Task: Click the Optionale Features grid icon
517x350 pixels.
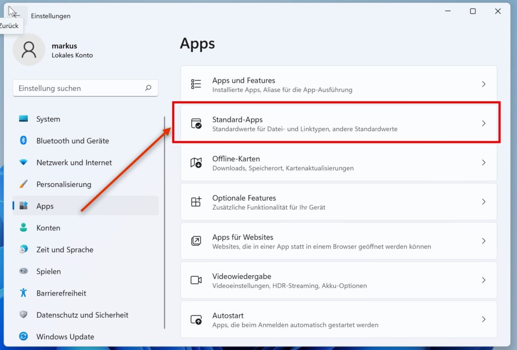Action: pos(196,202)
